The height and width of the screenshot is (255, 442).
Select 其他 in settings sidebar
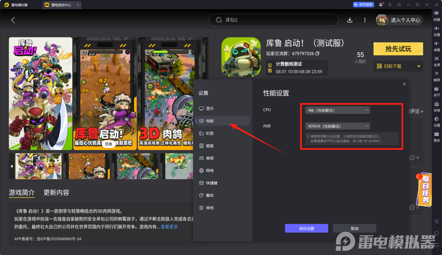(223, 208)
